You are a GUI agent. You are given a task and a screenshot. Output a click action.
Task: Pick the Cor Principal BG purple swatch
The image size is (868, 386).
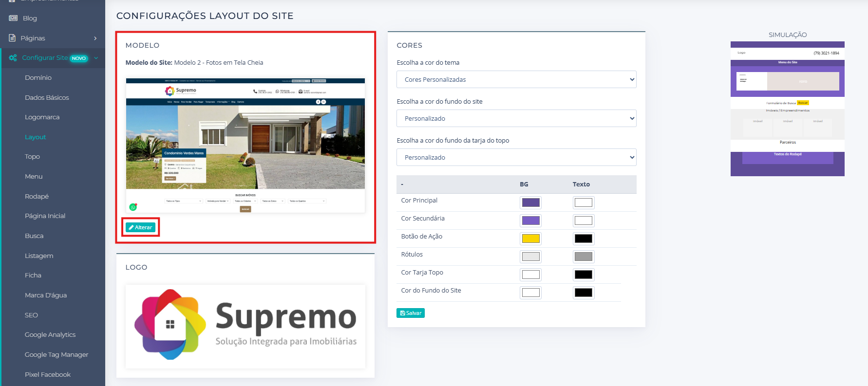tap(530, 202)
